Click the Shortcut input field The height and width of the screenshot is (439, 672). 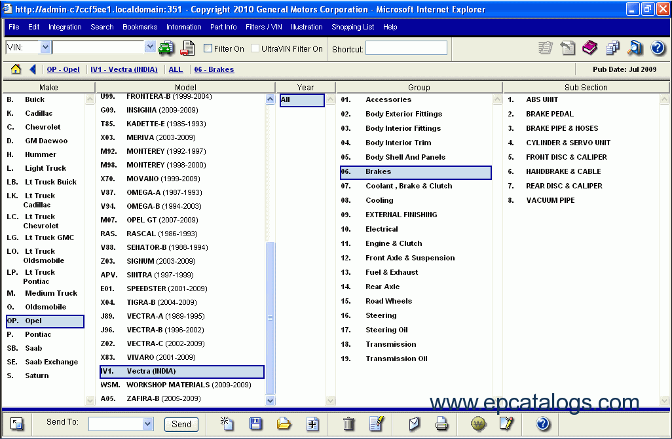(406, 48)
